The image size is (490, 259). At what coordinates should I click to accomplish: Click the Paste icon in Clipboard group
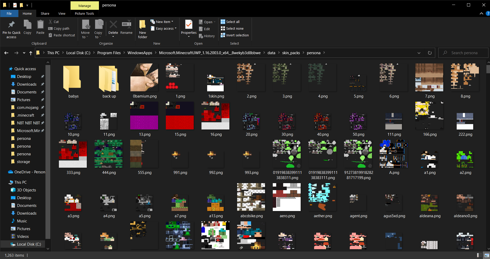click(40, 25)
